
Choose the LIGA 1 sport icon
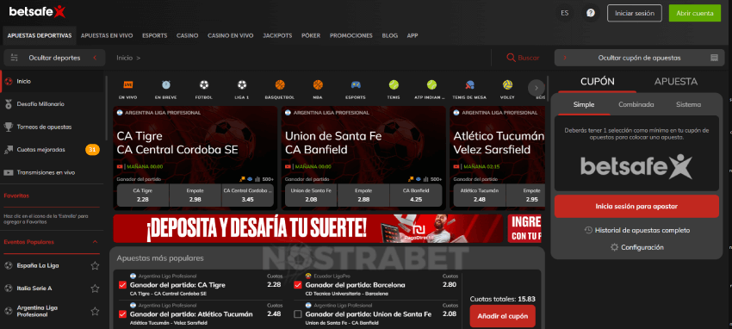[241, 85]
